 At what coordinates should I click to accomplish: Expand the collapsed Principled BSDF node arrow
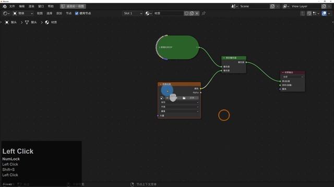tap(159, 47)
